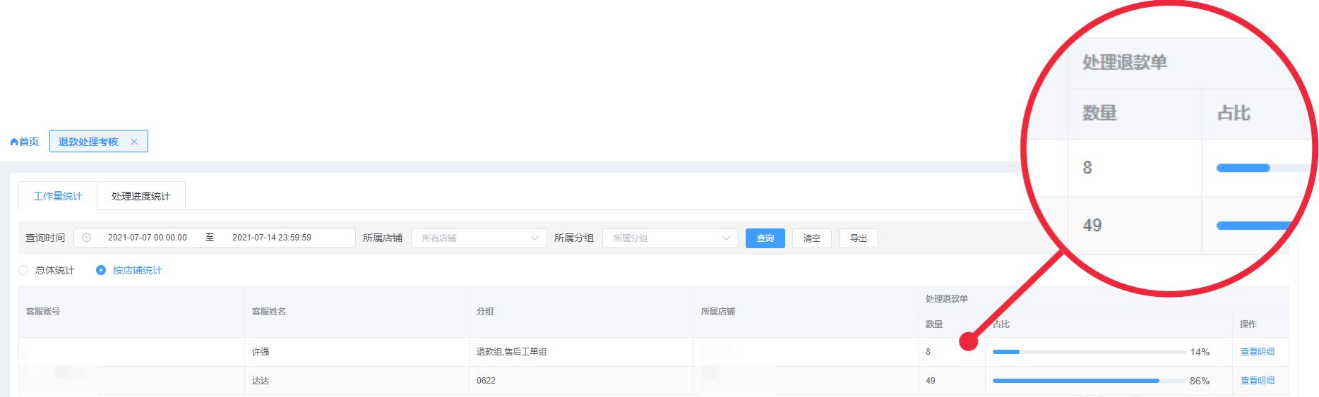
Task: Select the 总体统计 radio button
Action: (24, 270)
